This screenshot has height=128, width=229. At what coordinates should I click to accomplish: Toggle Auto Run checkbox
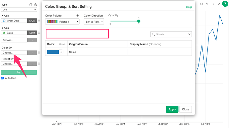[2, 78]
